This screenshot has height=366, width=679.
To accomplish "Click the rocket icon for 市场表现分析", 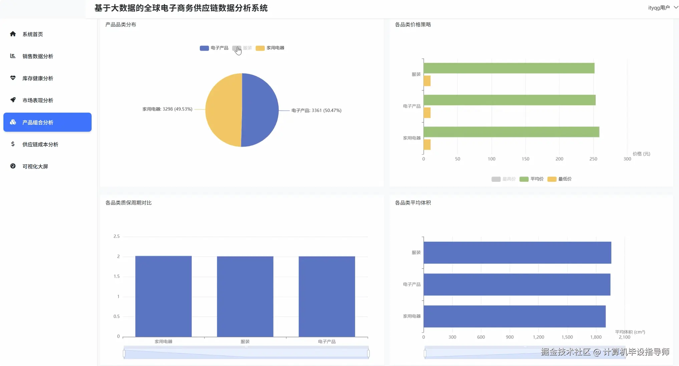I will tap(13, 100).
